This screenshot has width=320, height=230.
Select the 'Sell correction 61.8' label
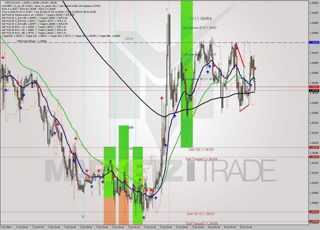(x=199, y=54)
